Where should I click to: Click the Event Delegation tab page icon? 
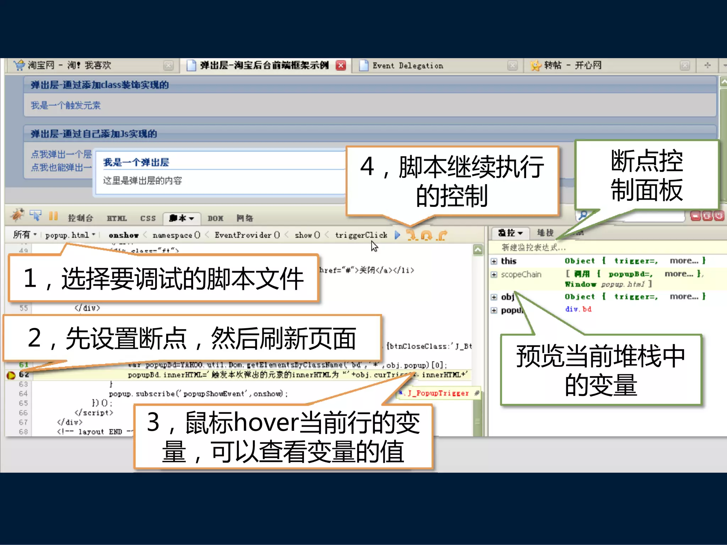point(363,66)
